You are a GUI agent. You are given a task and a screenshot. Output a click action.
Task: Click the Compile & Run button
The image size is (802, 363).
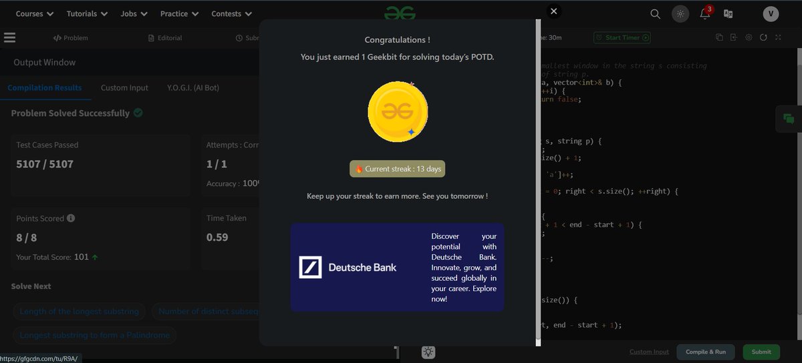pyautogui.click(x=706, y=352)
